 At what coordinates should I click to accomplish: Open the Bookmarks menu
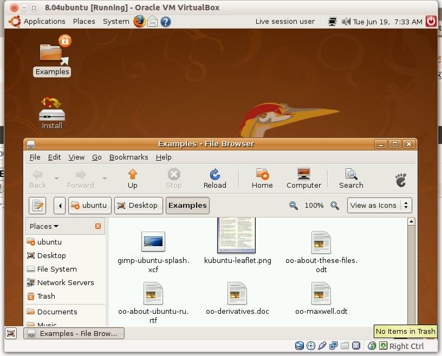[x=128, y=157]
